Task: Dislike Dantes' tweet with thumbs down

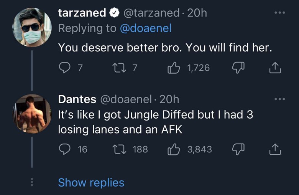Action: pos(238,149)
